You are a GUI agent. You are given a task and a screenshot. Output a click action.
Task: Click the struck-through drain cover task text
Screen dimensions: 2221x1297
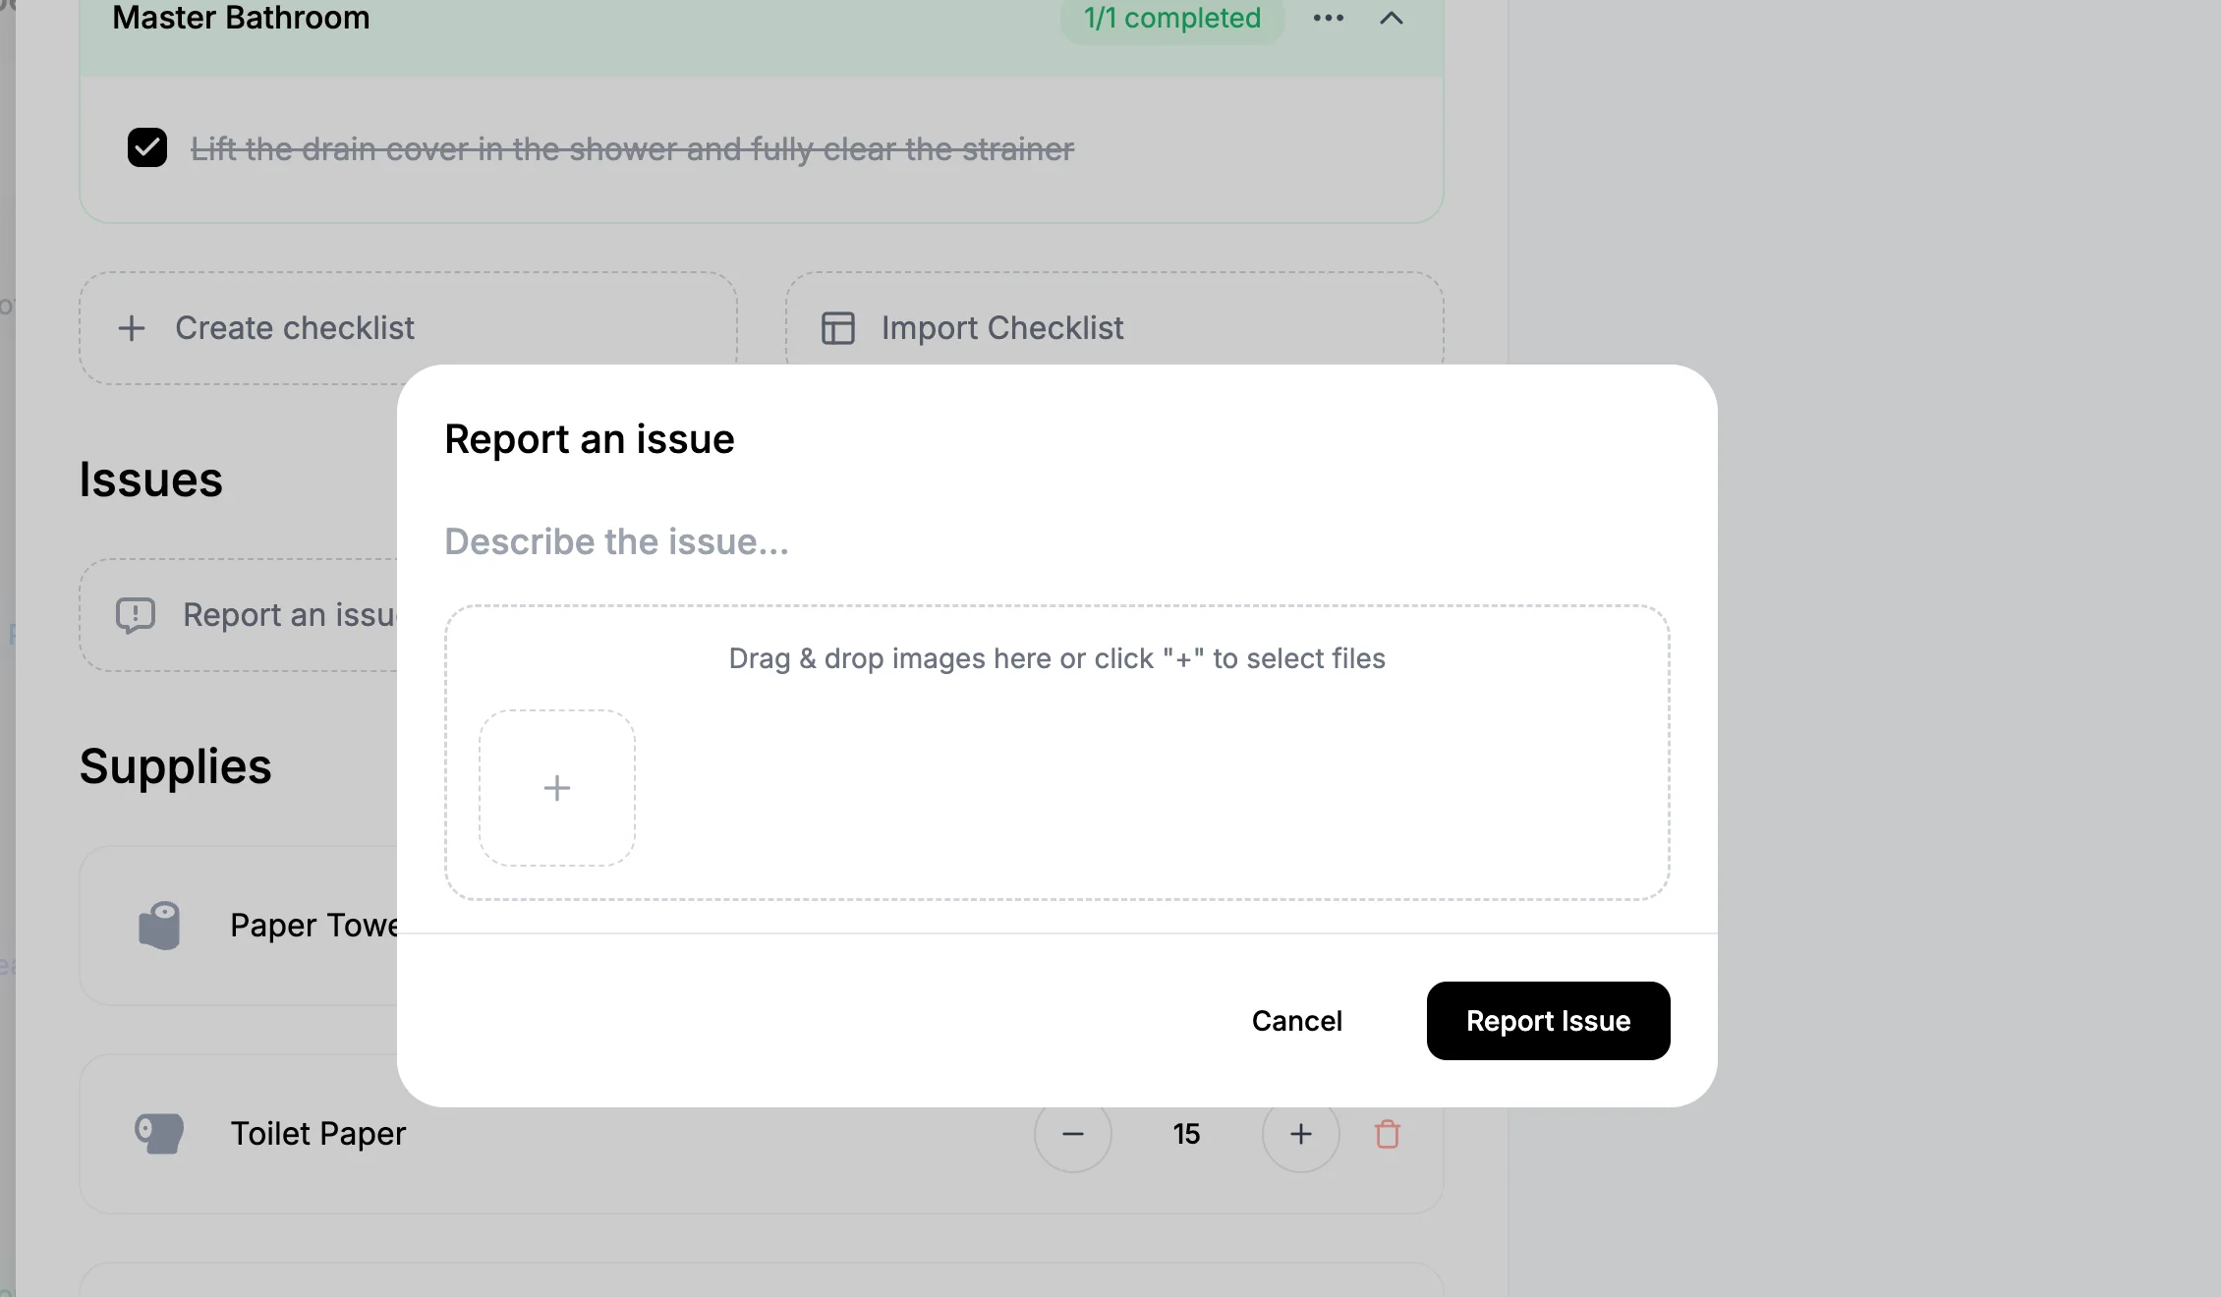click(632, 149)
